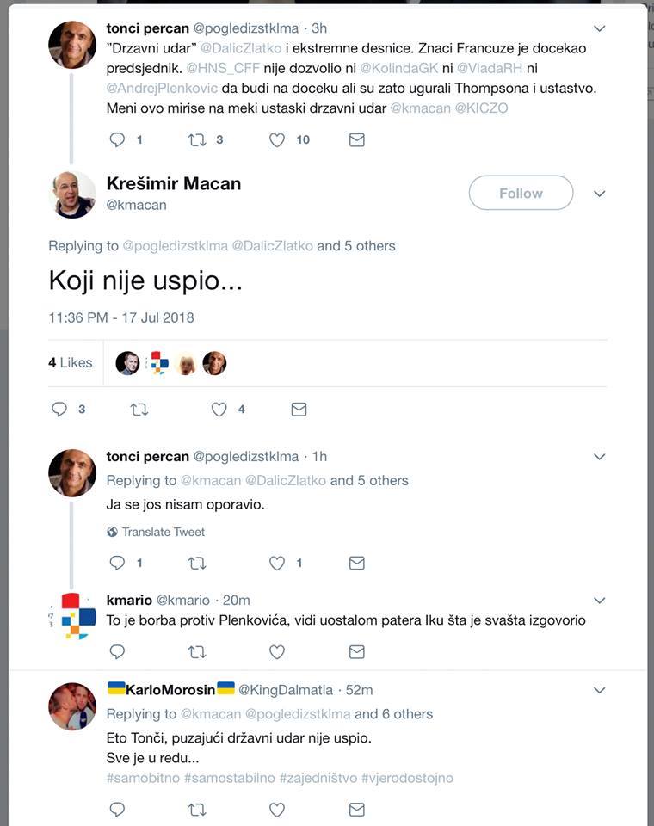
Task: Like tonci percan's "Drzavni udar" tweet
Action: tap(277, 139)
